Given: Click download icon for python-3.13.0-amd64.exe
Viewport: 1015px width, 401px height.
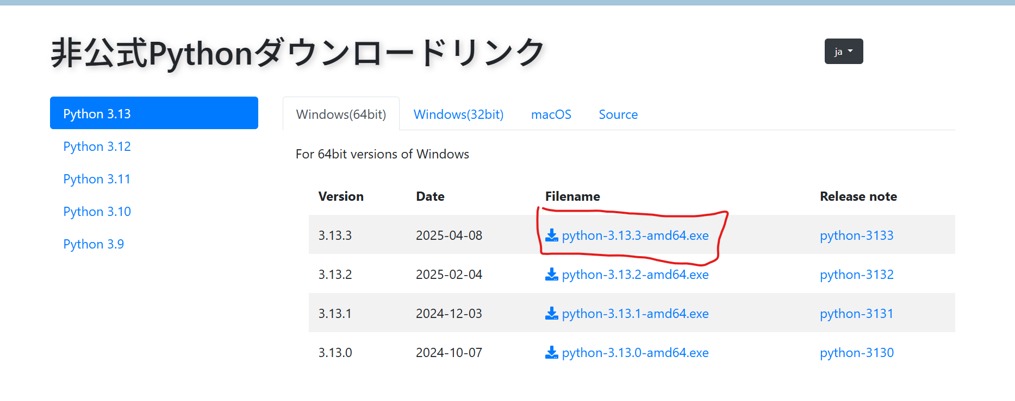Looking at the screenshot, I should pos(551,352).
